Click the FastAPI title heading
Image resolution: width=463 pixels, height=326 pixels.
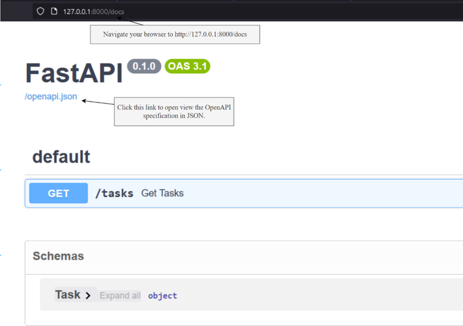(74, 73)
